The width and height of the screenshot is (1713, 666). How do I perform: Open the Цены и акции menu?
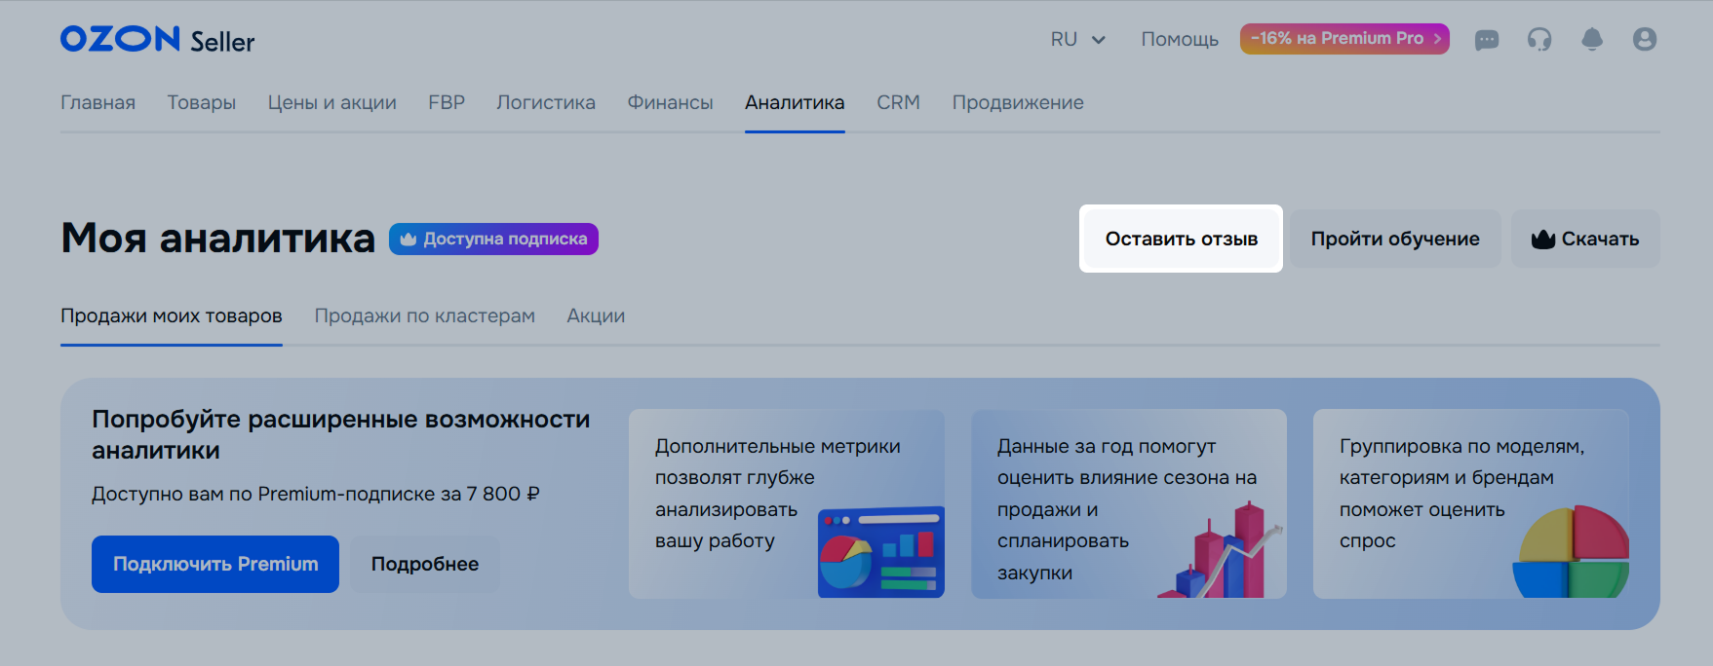331,102
